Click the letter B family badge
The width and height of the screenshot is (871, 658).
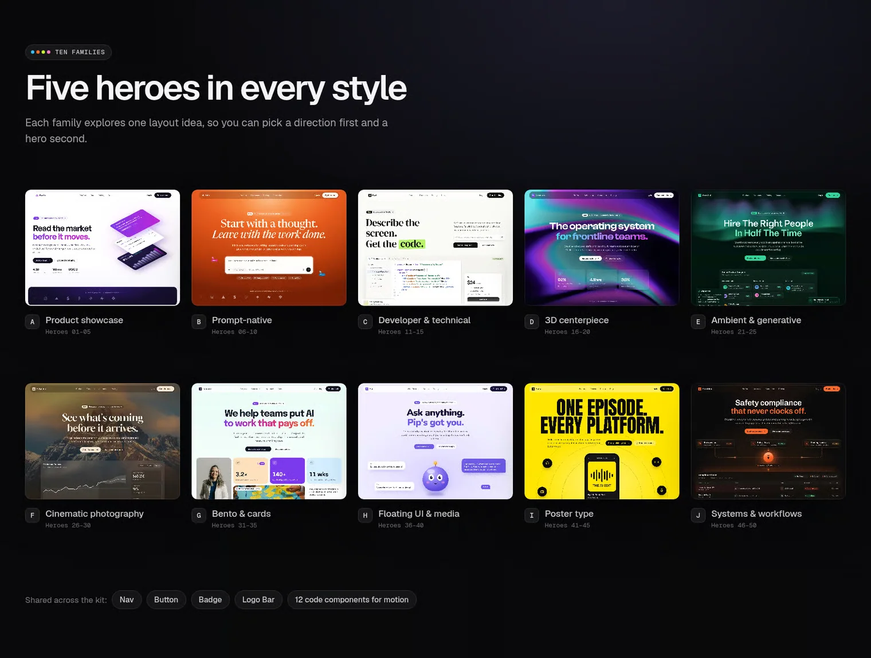point(199,322)
